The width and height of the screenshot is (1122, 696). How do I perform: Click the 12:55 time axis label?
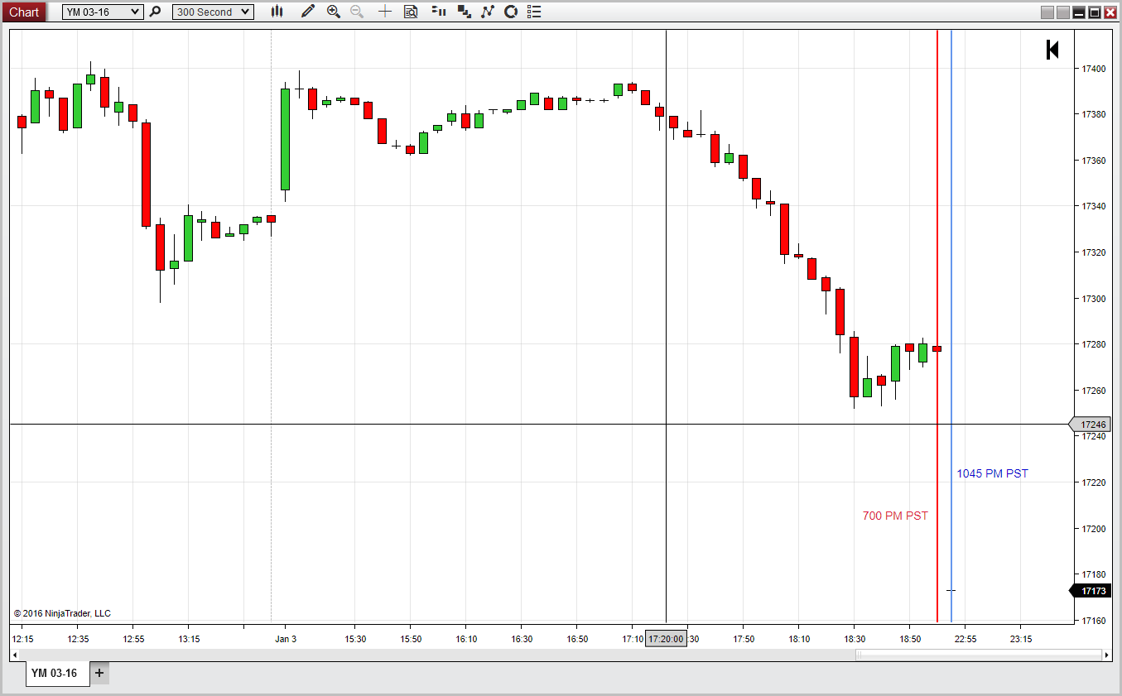[133, 639]
